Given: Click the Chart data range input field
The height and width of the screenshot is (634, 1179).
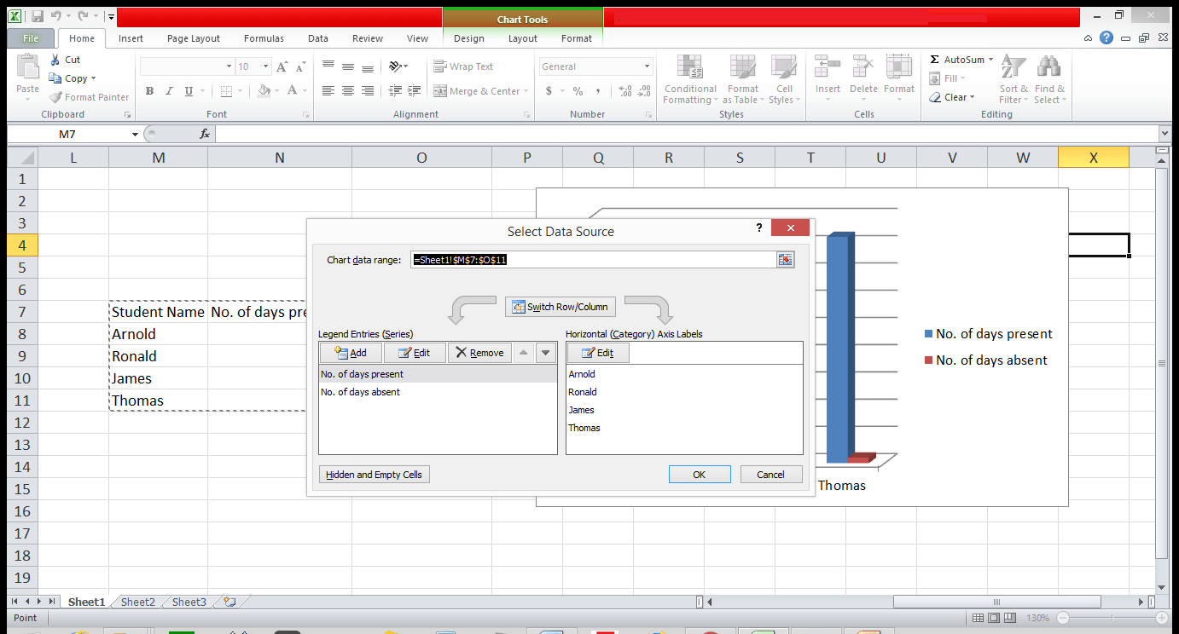Looking at the screenshot, I should pyautogui.click(x=594, y=260).
